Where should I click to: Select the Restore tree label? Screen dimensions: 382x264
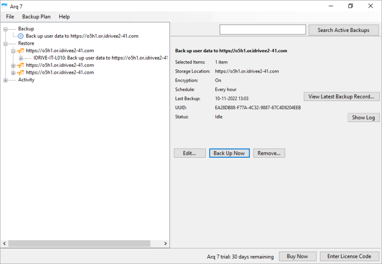26,43
